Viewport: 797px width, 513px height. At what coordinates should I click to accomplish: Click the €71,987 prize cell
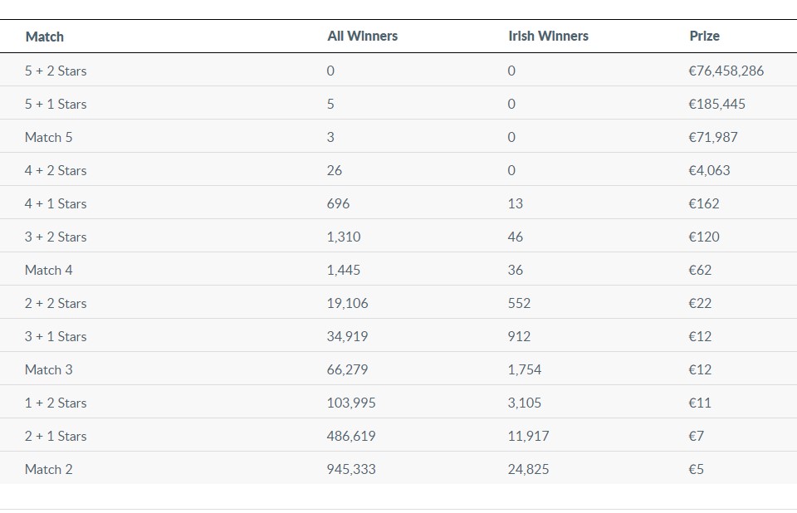(713, 137)
